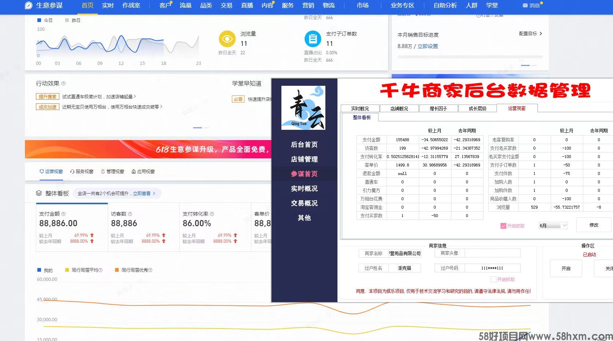
Task: Check the 开启抓取 checkbox under 过户号码
Action: click(494, 279)
